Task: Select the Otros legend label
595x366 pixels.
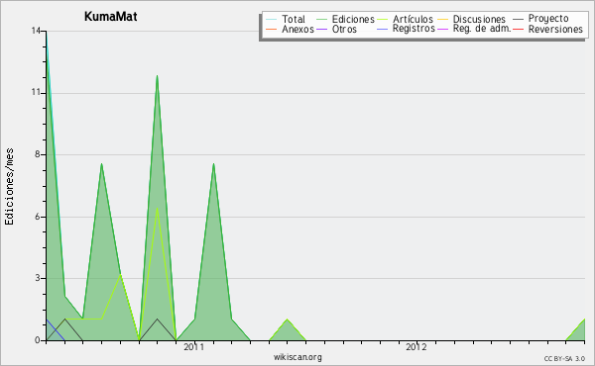Action: tap(344, 29)
